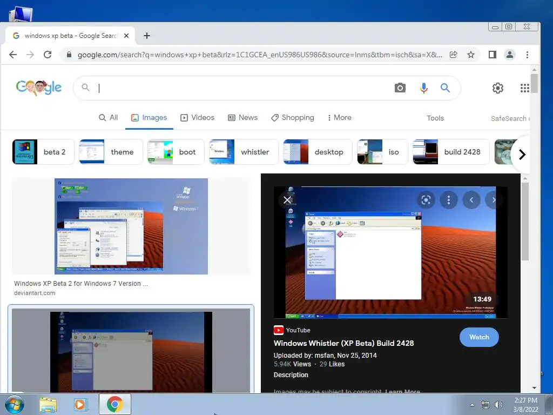Open the Chrome profile avatar
This screenshot has height=415, width=553.
click(x=510, y=55)
